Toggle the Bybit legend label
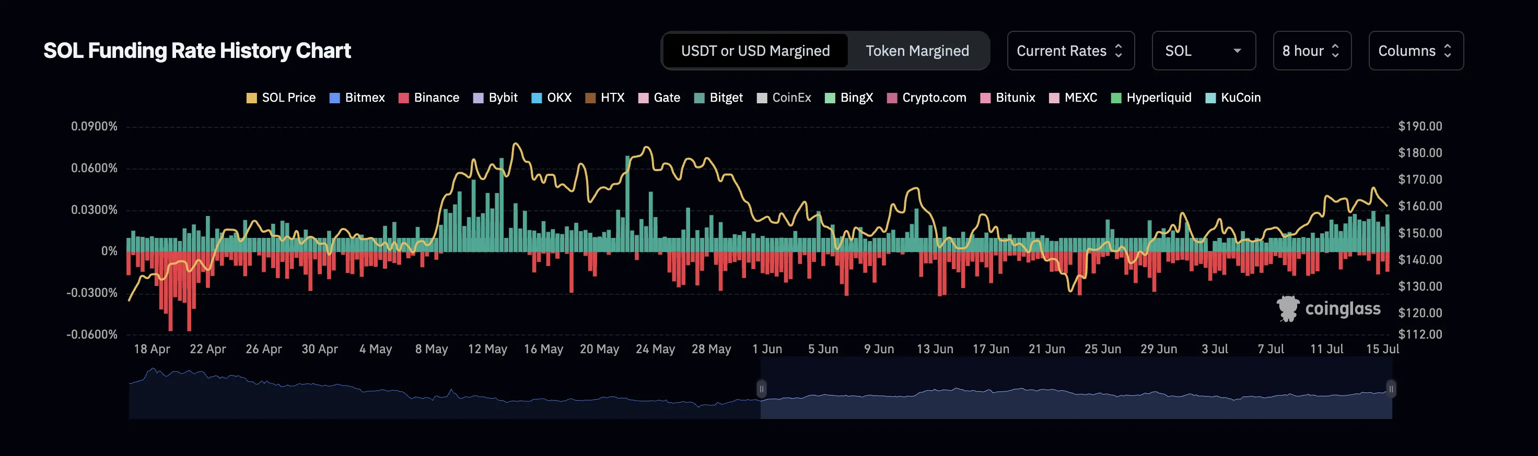This screenshot has width=1538, height=456. pyautogui.click(x=503, y=98)
